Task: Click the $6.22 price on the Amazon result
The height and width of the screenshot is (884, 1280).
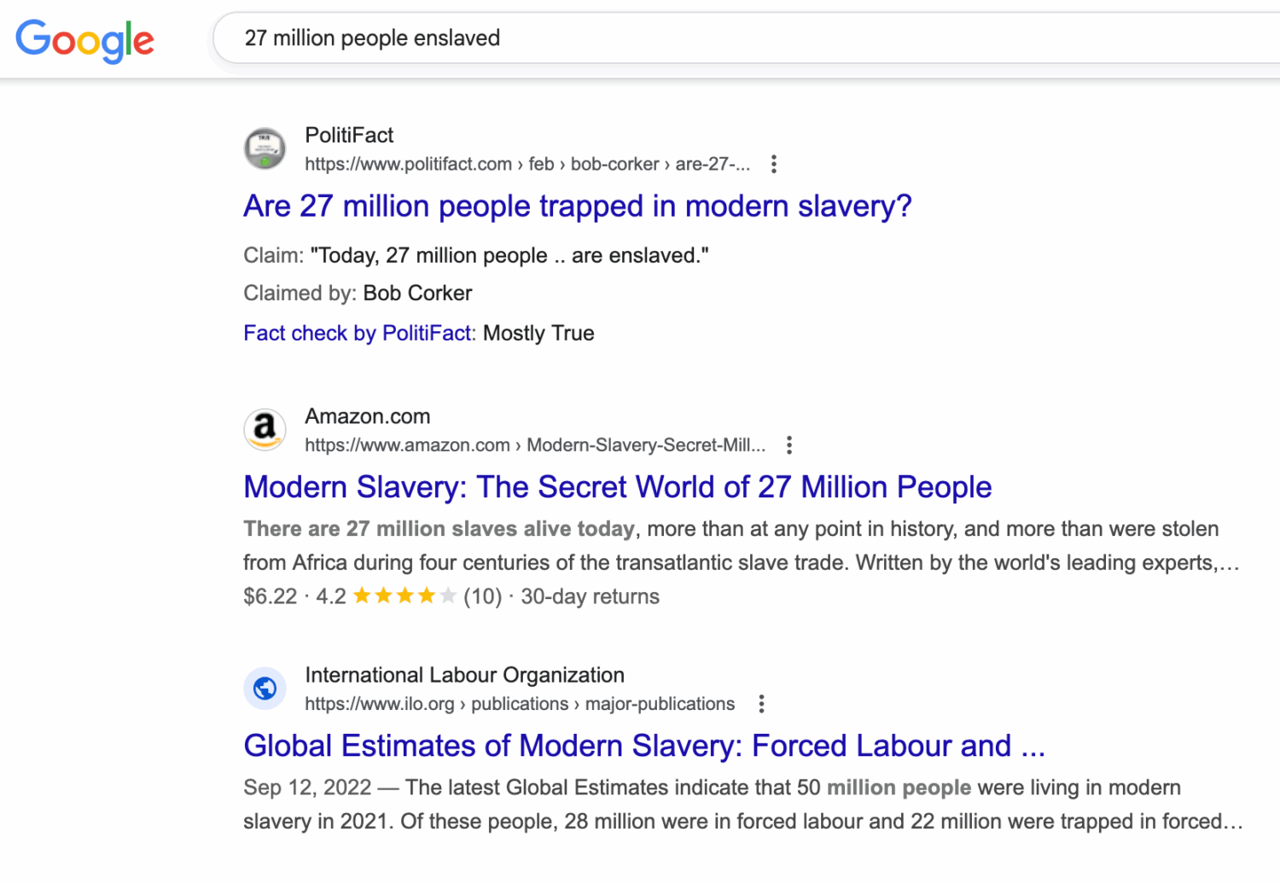Action: (x=270, y=596)
